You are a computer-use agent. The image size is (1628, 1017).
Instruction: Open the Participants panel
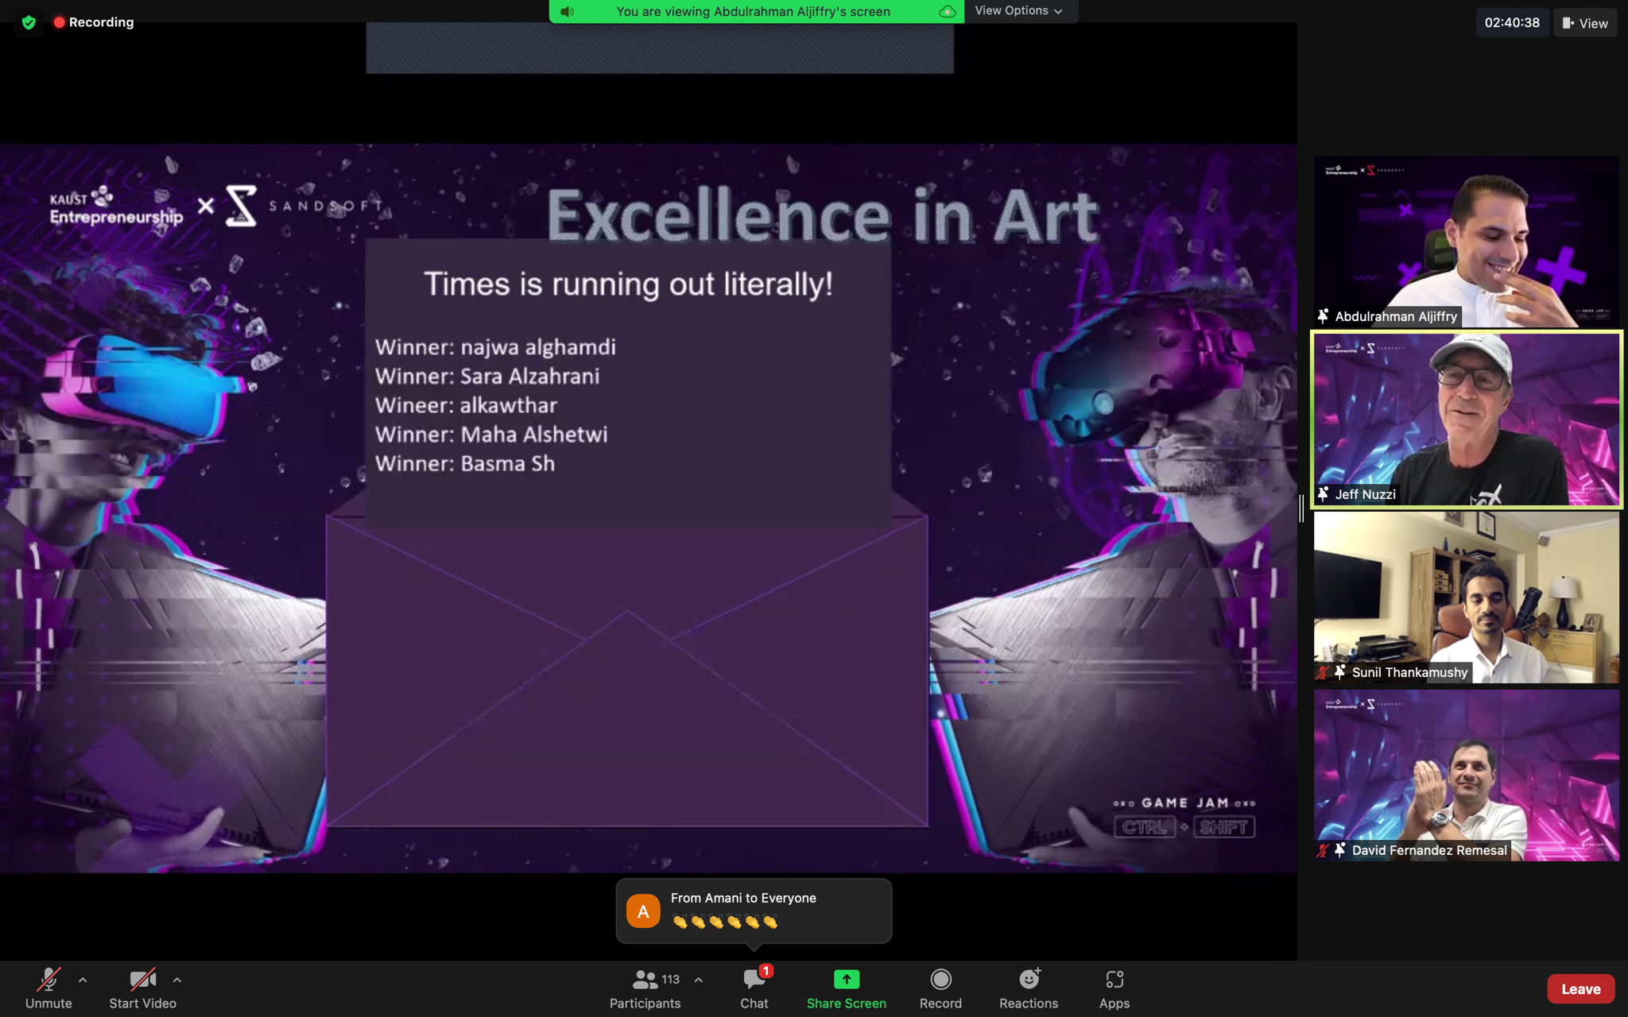coord(645,988)
